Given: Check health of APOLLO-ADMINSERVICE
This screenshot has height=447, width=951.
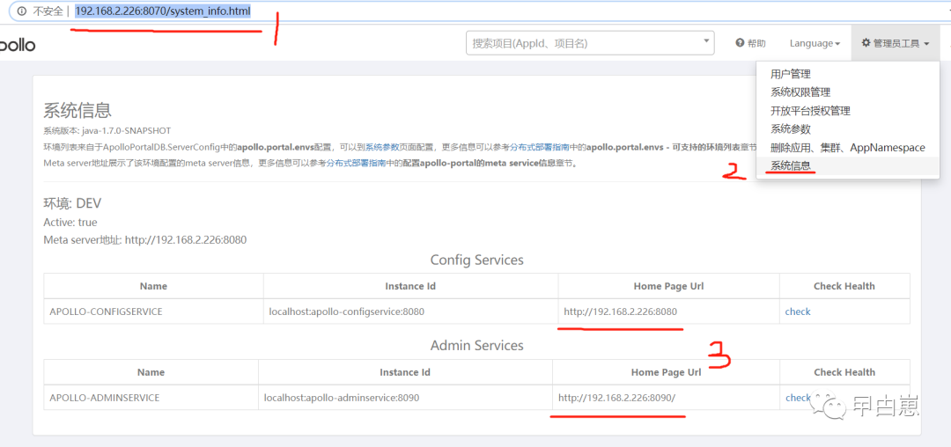Looking at the screenshot, I should (798, 398).
